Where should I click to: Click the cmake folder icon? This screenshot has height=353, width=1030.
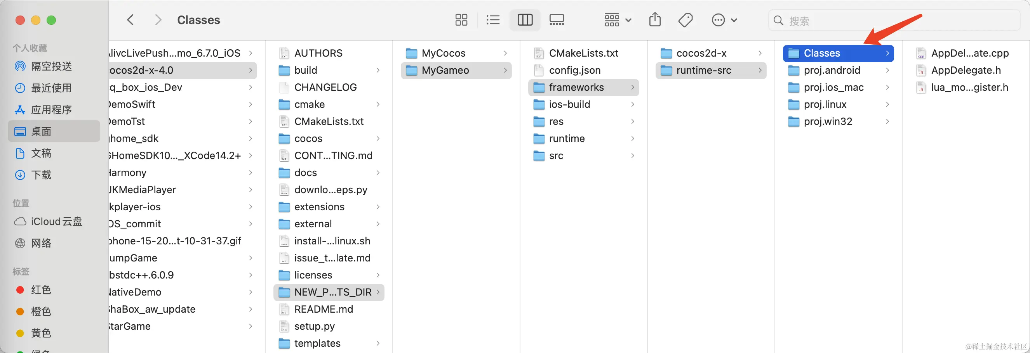coord(284,105)
